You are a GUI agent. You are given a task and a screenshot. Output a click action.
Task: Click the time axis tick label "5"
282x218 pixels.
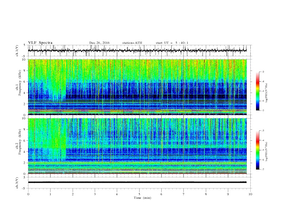[x=139, y=194]
